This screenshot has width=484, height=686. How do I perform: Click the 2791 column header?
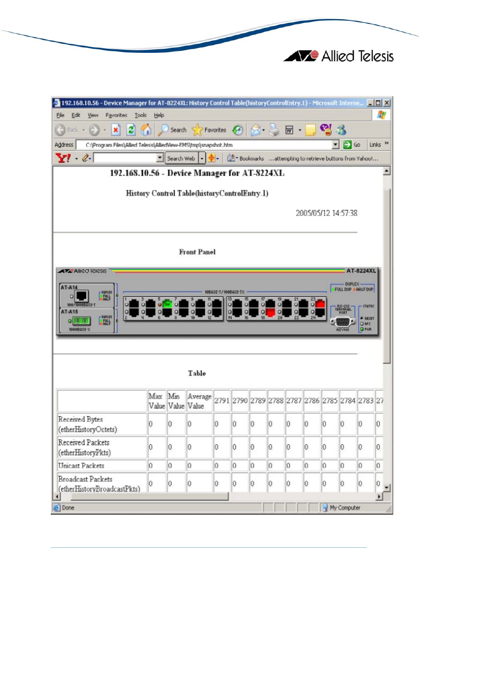(x=222, y=401)
